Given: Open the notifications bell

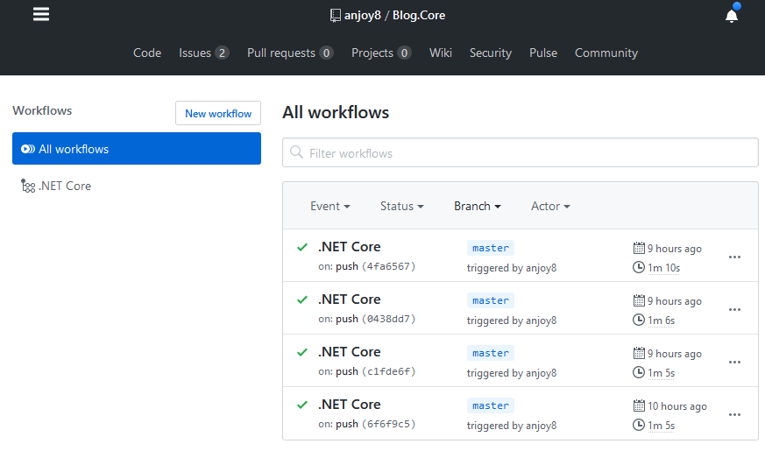Looking at the screenshot, I should click(x=732, y=16).
